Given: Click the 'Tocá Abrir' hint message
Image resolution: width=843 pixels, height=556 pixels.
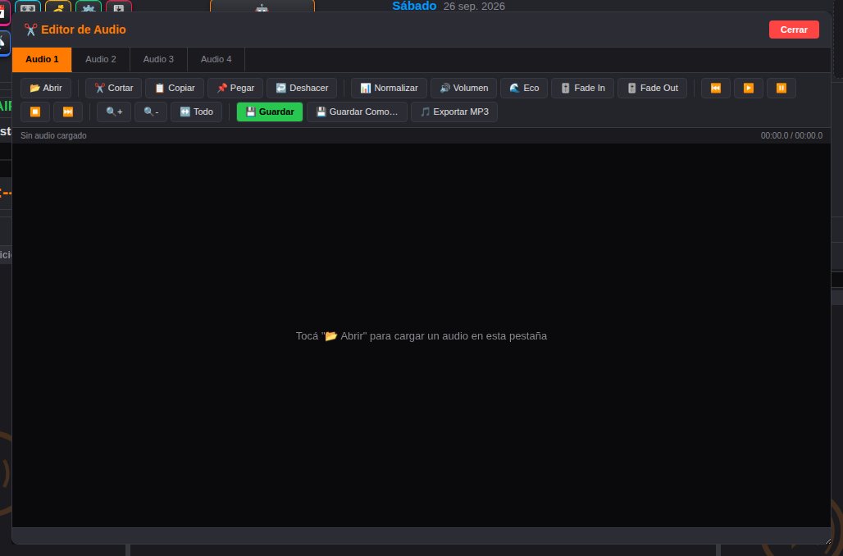Looking at the screenshot, I should point(421,336).
